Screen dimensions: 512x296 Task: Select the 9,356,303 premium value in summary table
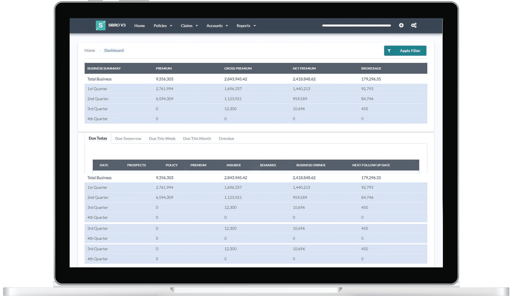click(164, 79)
